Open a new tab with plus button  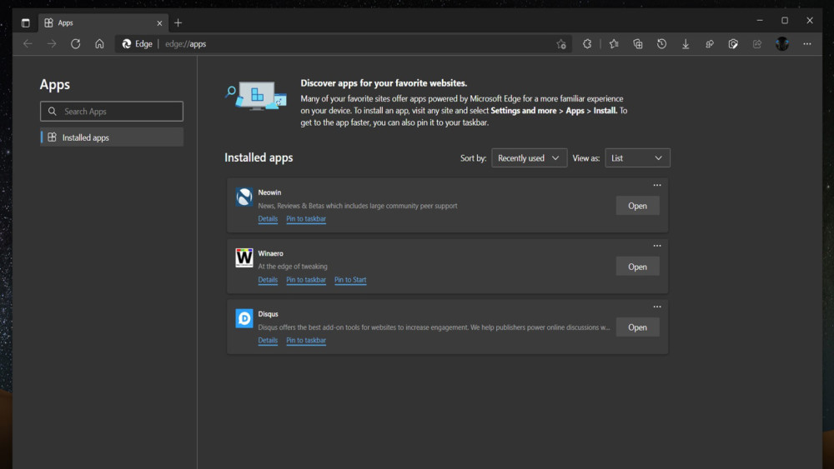point(178,22)
